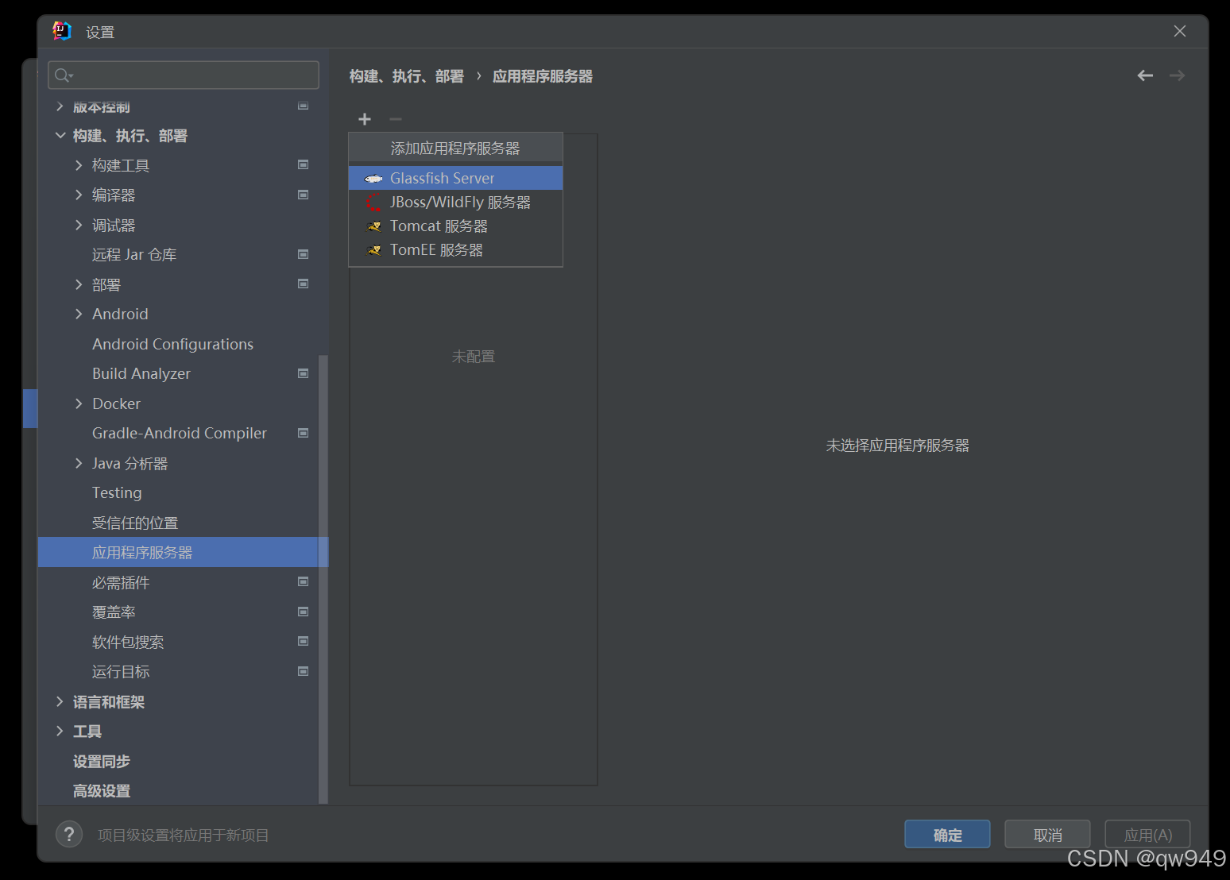Expand the 部署 node
Screen dimensions: 1230x880
[79, 284]
